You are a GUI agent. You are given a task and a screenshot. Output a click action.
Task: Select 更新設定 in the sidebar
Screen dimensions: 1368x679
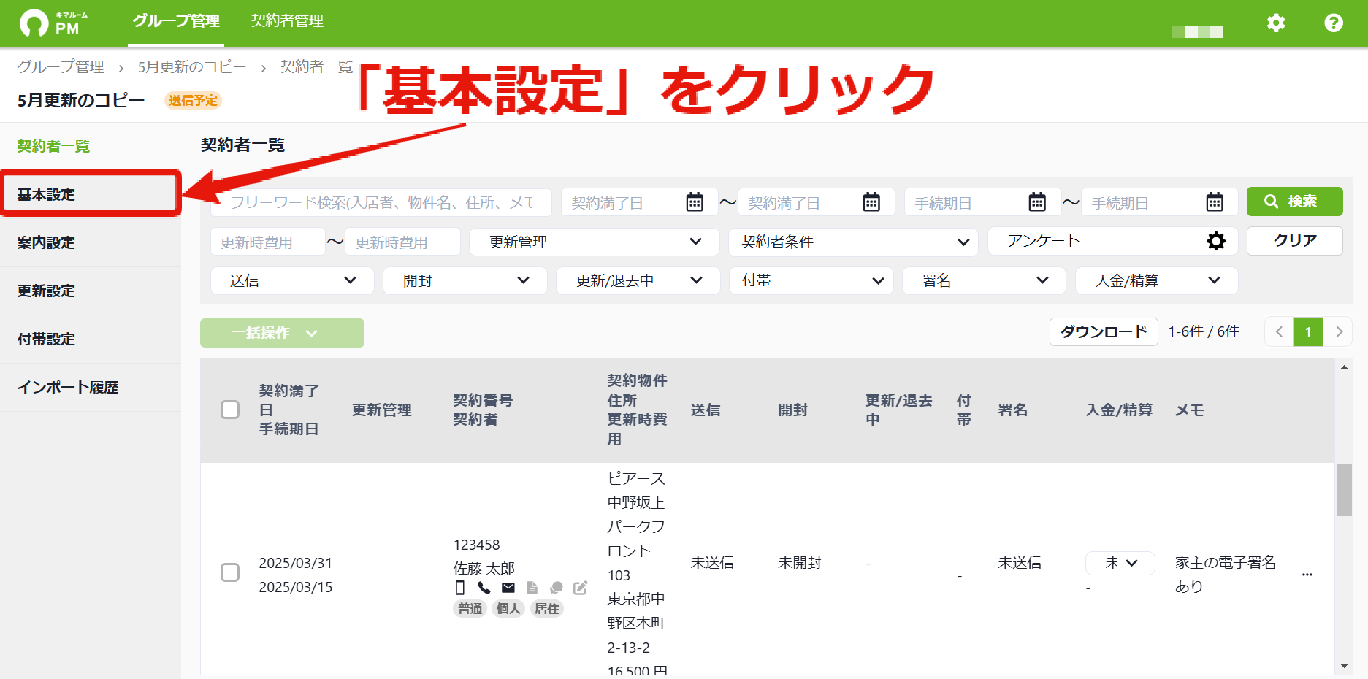click(x=91, y=291)
